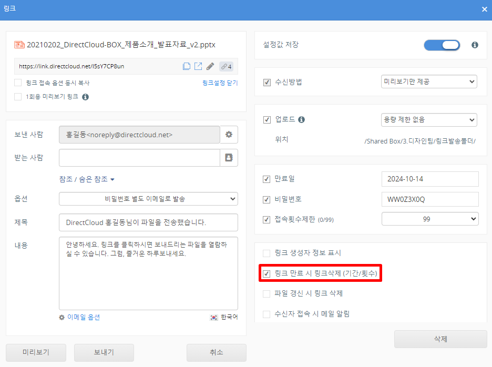The height and width of the screenshot is (367, 492).
Task: Open the 용량 제한 없음 upload dropdown
Action: tap(428, 120)
